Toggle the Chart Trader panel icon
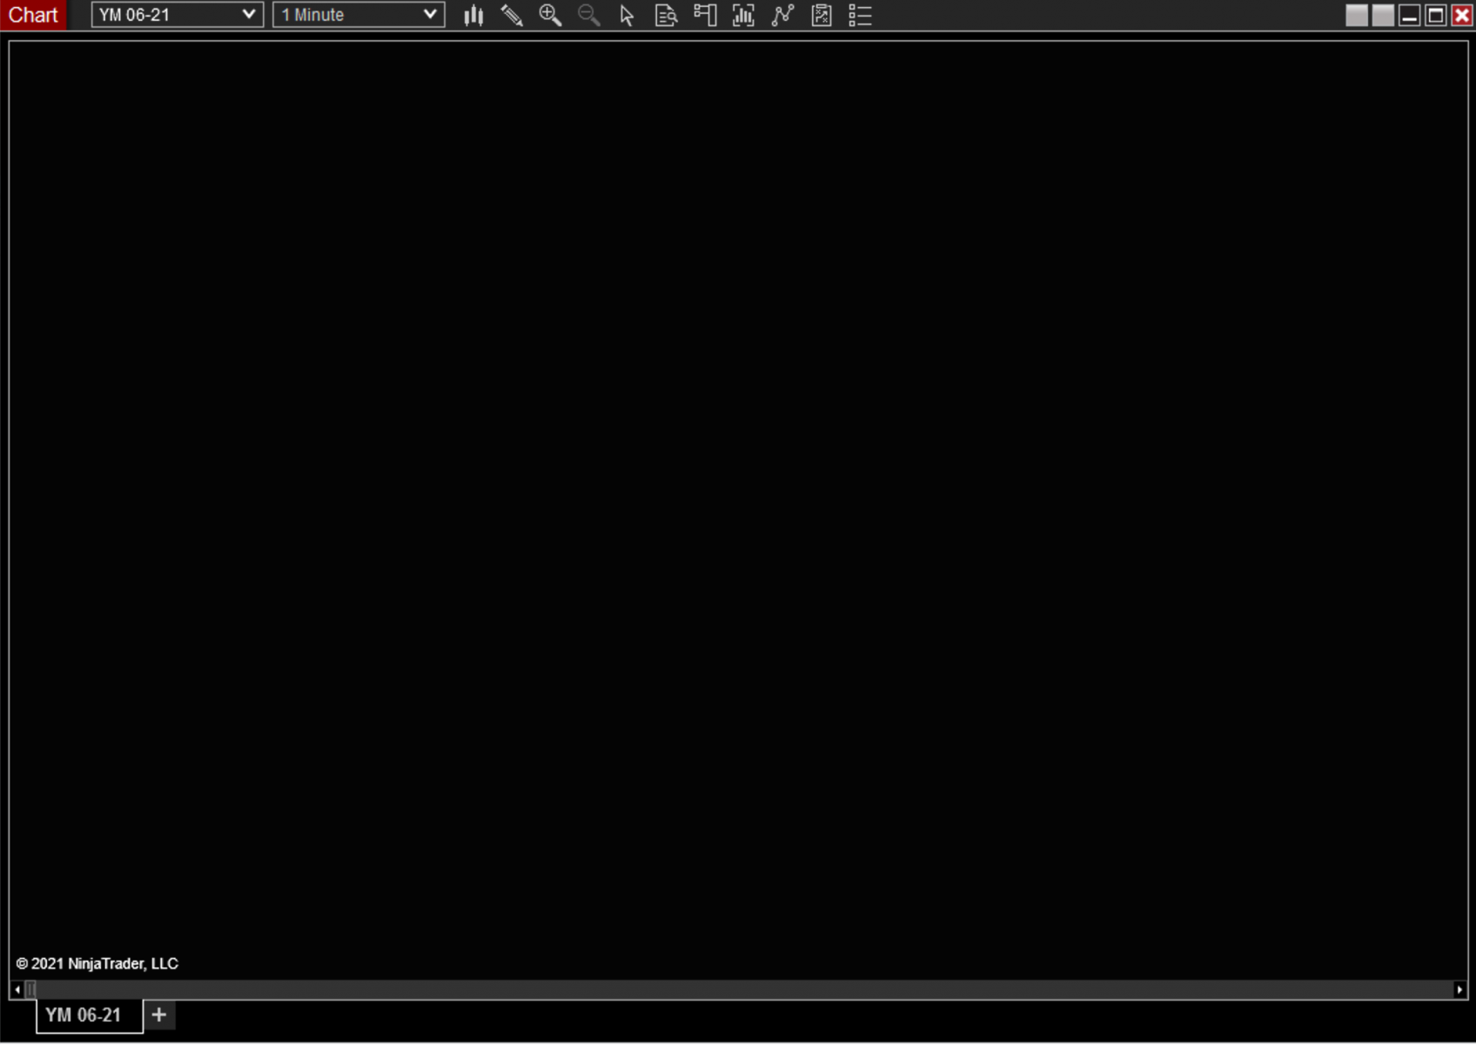 coord(704,15)
